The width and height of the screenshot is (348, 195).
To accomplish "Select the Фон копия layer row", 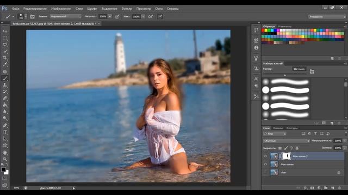I will point(303,164).
